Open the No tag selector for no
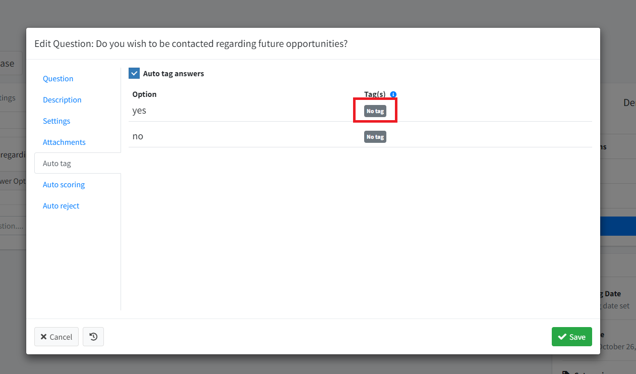The image size is (636, 374). [x=375, y=137]
